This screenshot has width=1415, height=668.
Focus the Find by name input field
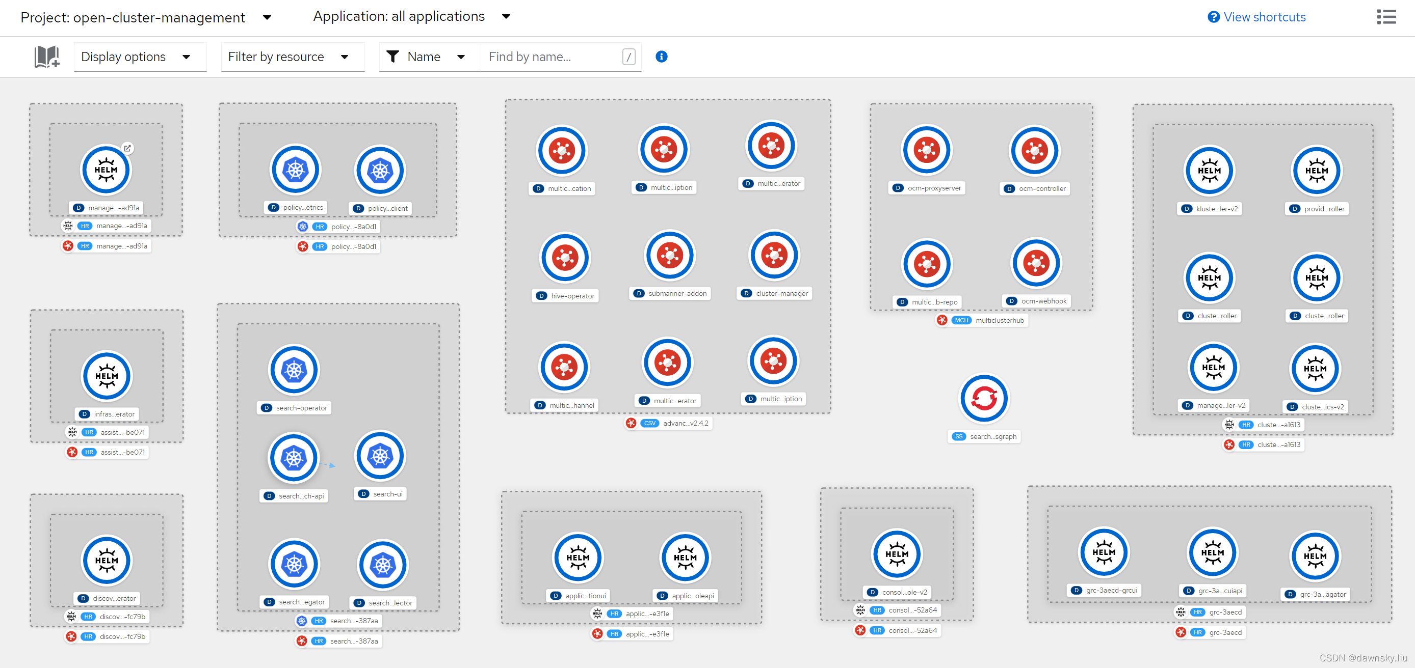tap(552, 57)
